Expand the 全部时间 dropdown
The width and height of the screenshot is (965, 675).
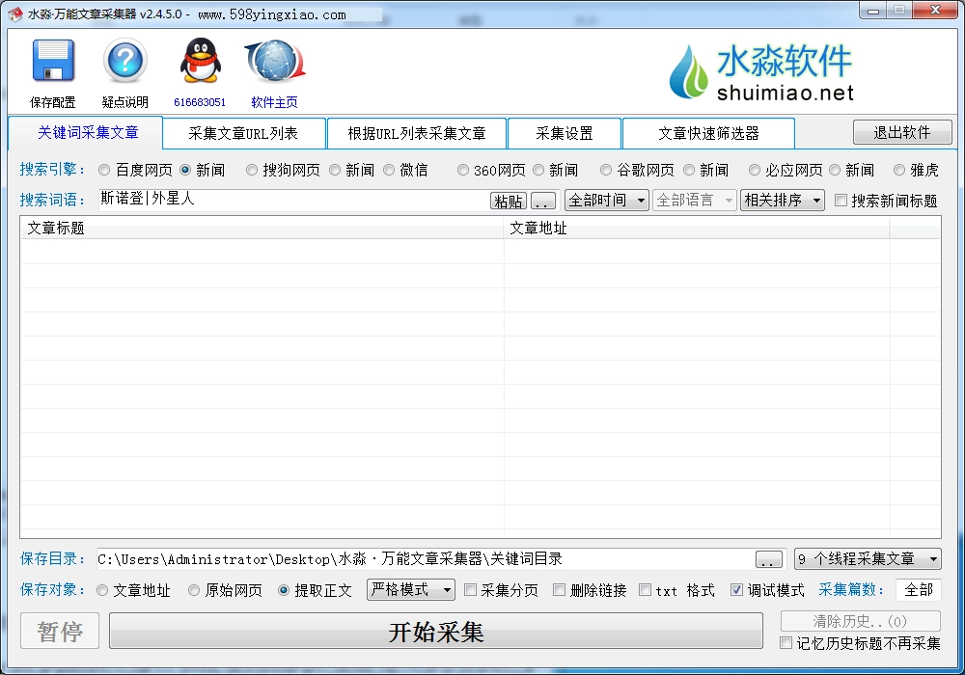607,201
